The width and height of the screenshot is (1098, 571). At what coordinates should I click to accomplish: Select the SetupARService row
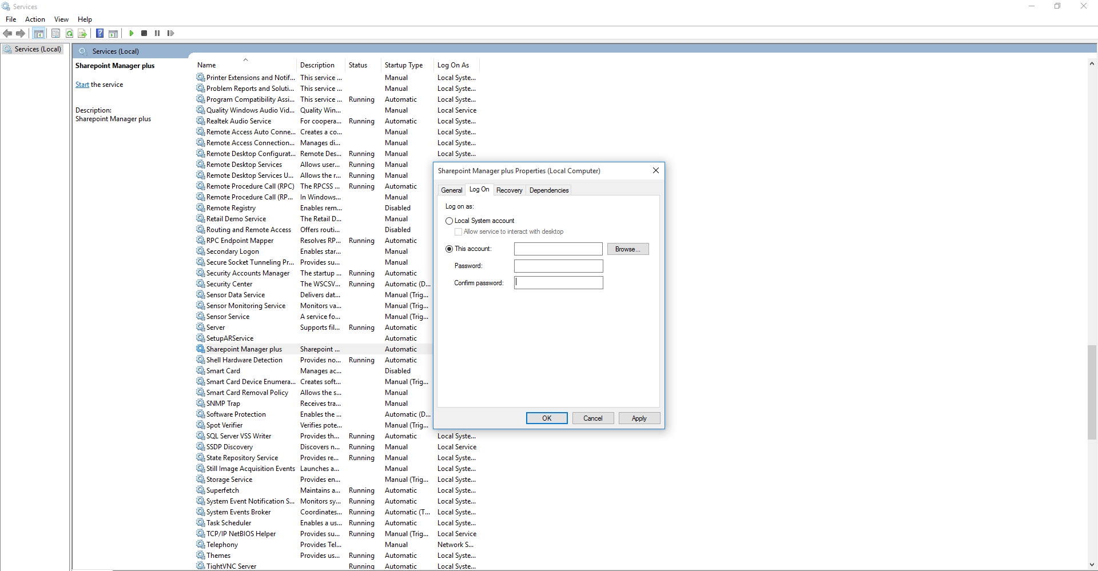coord(313,338)
